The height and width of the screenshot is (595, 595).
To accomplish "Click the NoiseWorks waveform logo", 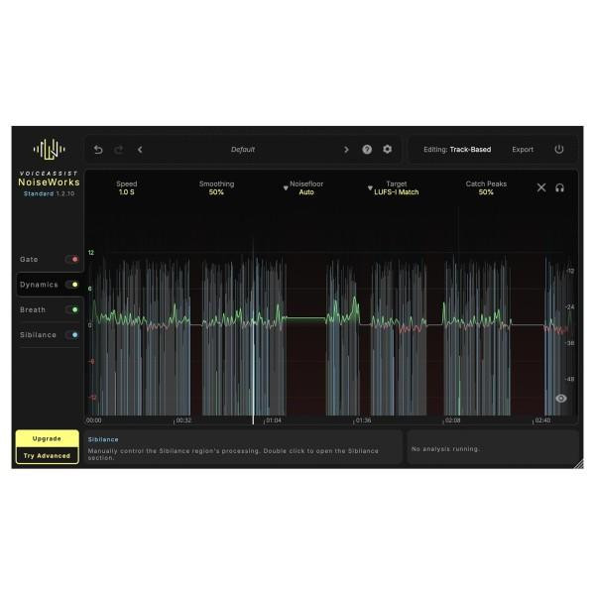I will (49, 149).
